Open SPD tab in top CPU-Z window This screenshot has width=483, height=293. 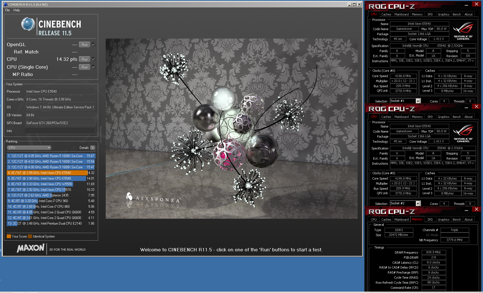coord(430,14)
